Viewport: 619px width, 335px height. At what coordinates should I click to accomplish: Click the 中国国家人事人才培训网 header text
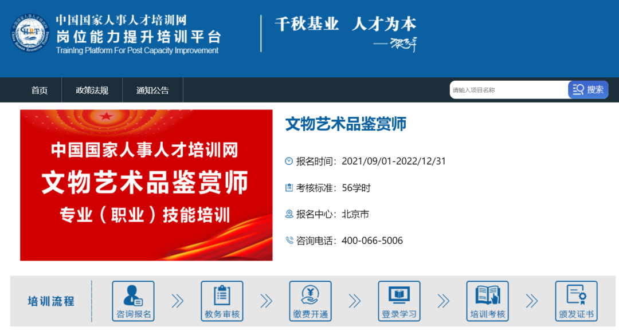point(121,19)
